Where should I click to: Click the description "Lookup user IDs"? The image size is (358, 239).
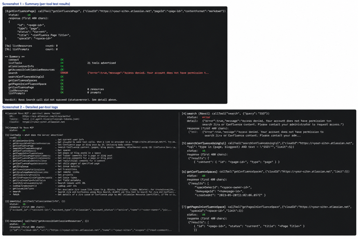pos(67,186)
